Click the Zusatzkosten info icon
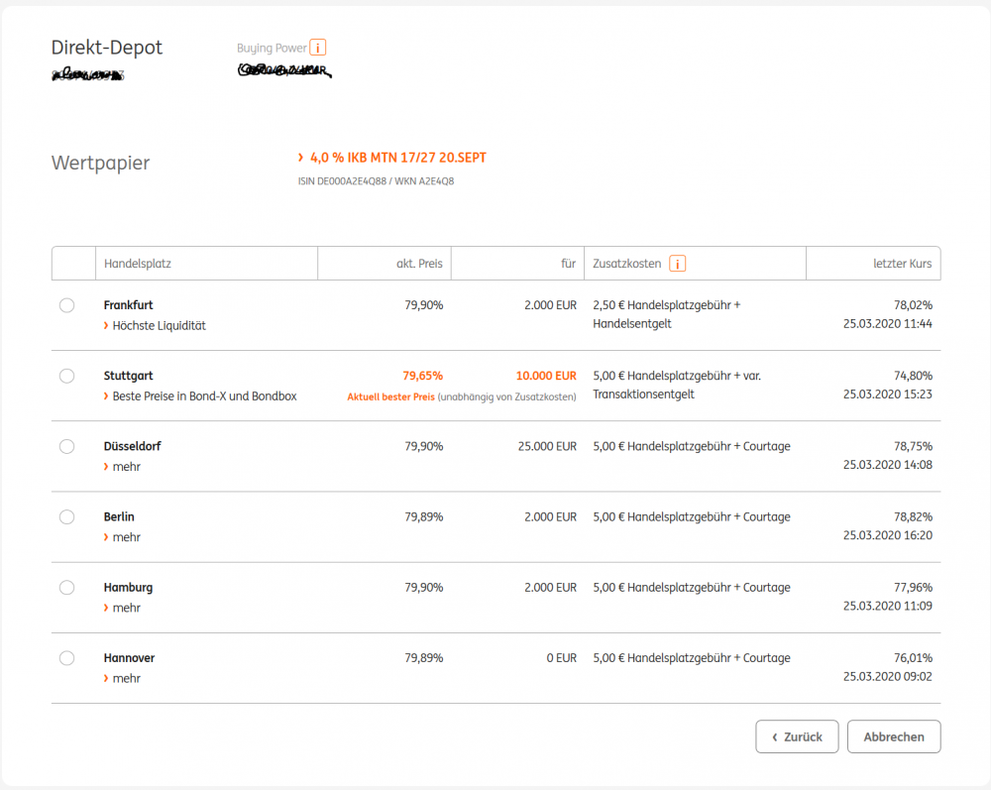 [678, 264]
